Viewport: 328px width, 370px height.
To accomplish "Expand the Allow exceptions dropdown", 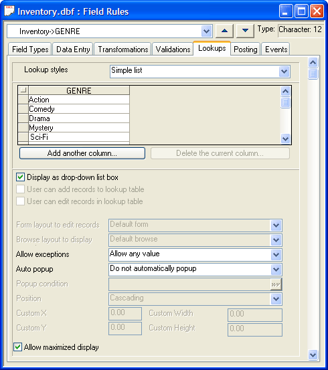I will click(x=276, y=255).
